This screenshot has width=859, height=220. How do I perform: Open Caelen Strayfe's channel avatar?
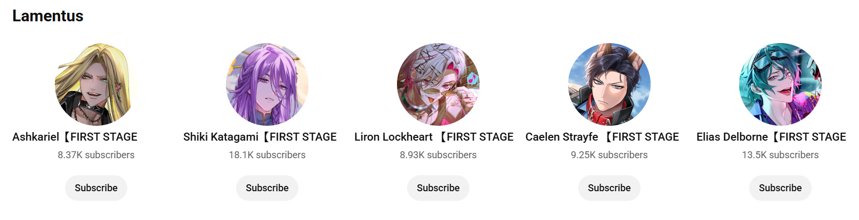(609, 84)
